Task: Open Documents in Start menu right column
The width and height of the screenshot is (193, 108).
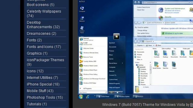Action: tap(112, 47)
